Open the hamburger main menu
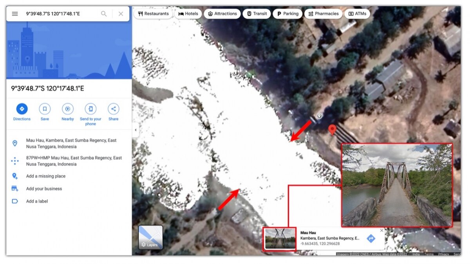 15,14
